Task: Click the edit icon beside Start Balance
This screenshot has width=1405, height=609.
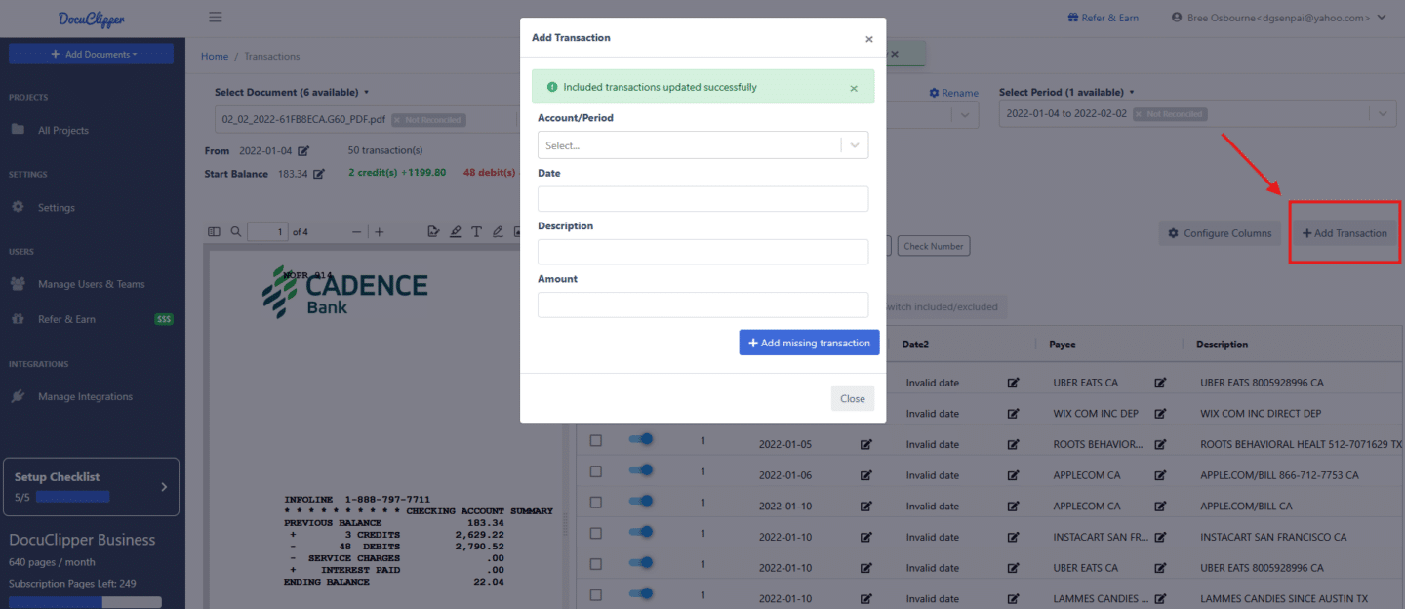Action: [319, 174]
